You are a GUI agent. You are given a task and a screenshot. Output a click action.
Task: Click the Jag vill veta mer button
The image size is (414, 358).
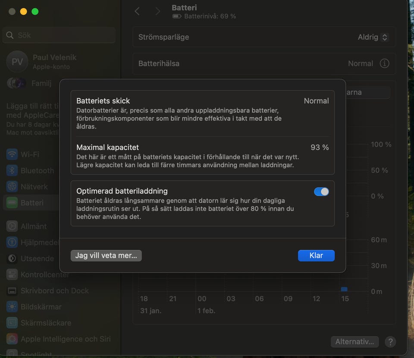pos(106,255)
